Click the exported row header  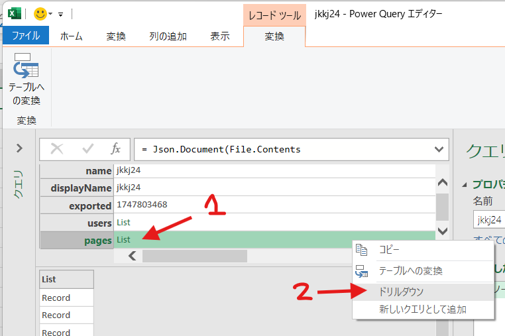tap(77, 206)
